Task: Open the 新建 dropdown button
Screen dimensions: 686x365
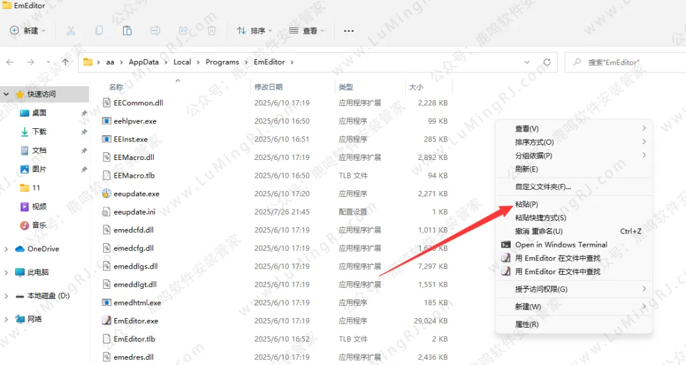Action: pyautogui.click(x=29, y=30)
